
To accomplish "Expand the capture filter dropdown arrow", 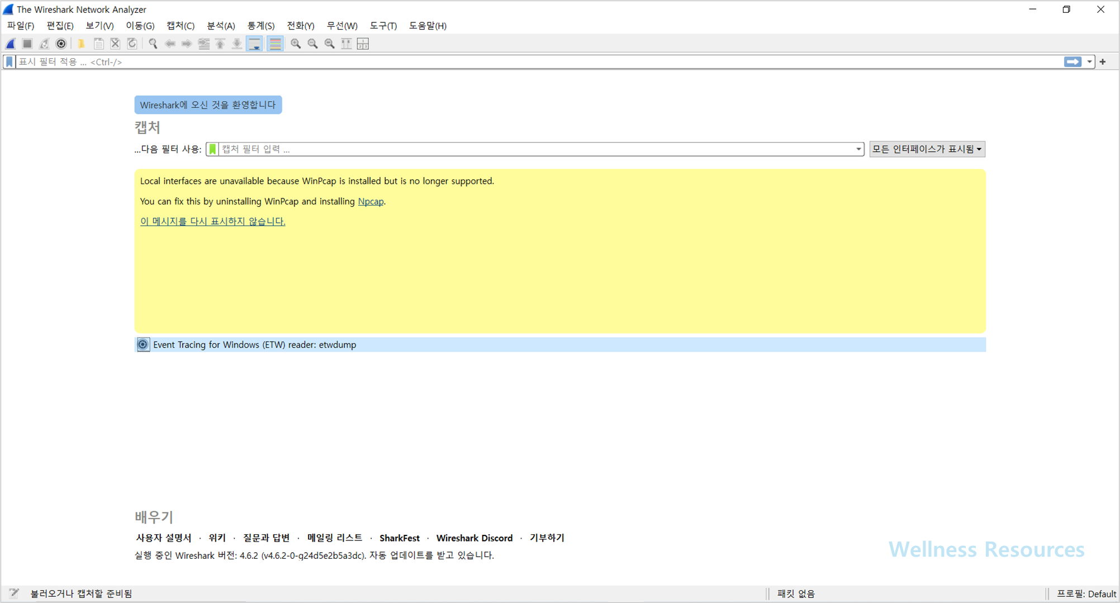I will coord(858,149).
